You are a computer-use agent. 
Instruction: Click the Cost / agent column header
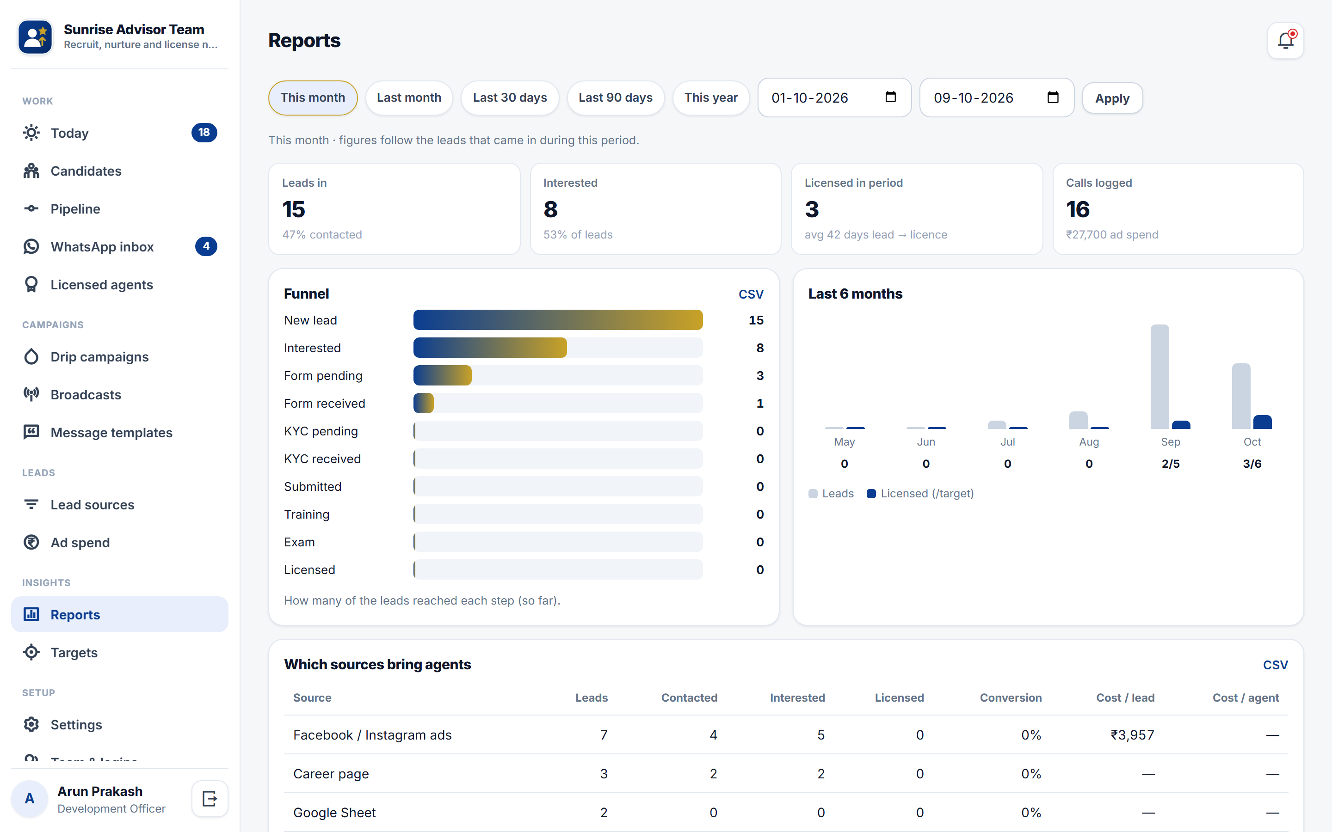pyautogui.click(x=1246, y=697)
